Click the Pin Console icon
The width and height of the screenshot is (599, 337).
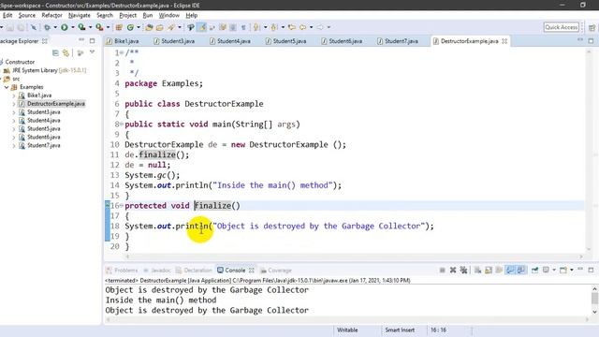click(534, 271)
